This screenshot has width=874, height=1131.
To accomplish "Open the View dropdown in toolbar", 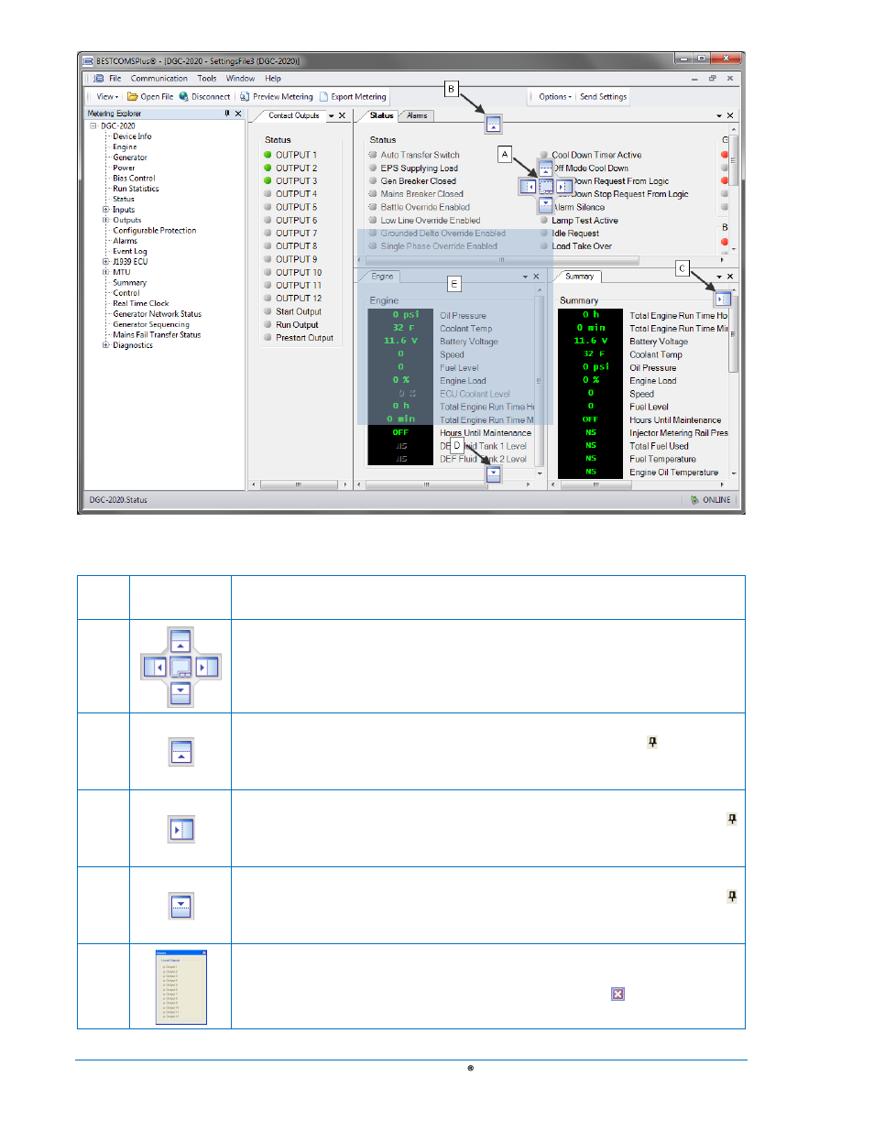I will pyautogui.click(x=107, y=96).
